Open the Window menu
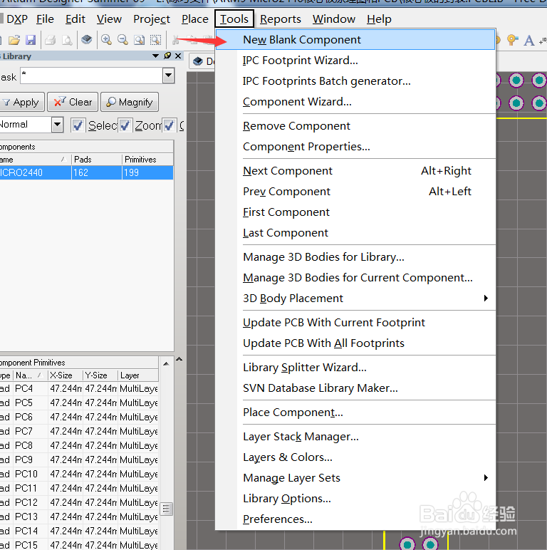This screenshot has height=550, width=547. coord(334,19)
